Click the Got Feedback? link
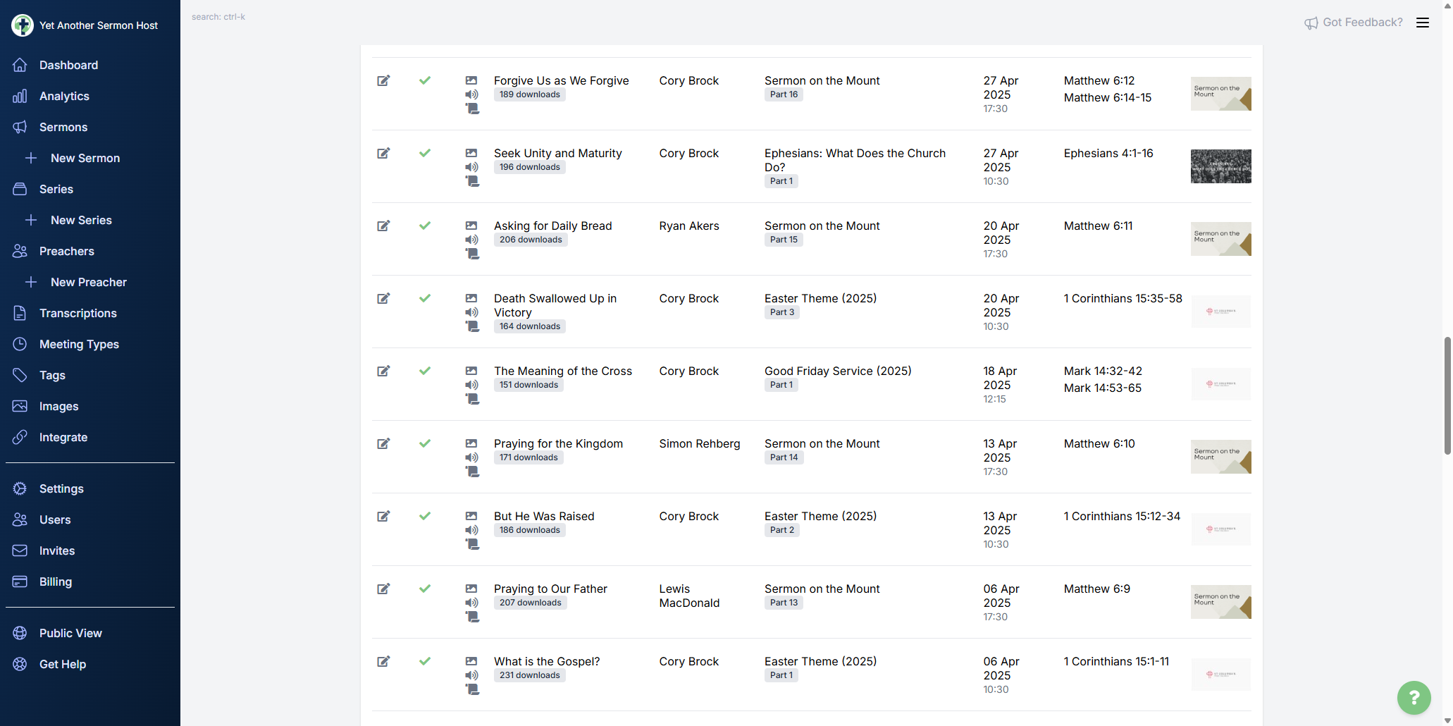The height and width of the screenshot is (726, 1453). [x=1354, y=23]
